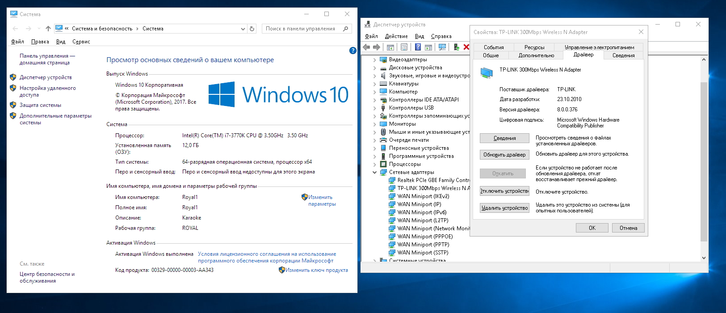The width and height of the screenshot is (726, 313).
Task: Dismiss the dialog with the Отмена button
Action: [628, 228]
